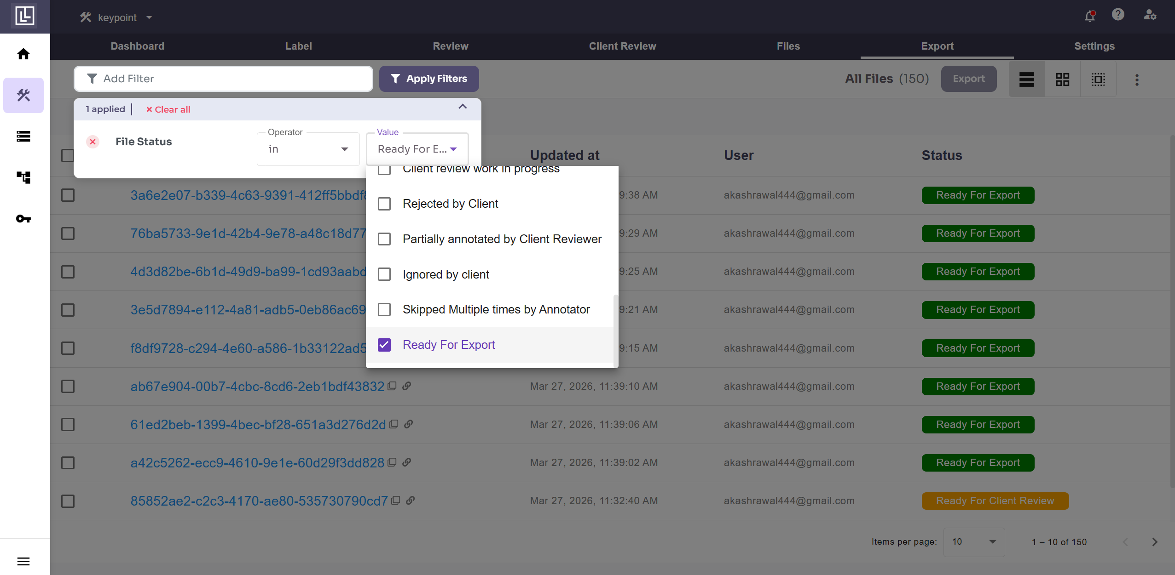
Task: Switch to the Client Review tab
Action: tap(622, 46)
